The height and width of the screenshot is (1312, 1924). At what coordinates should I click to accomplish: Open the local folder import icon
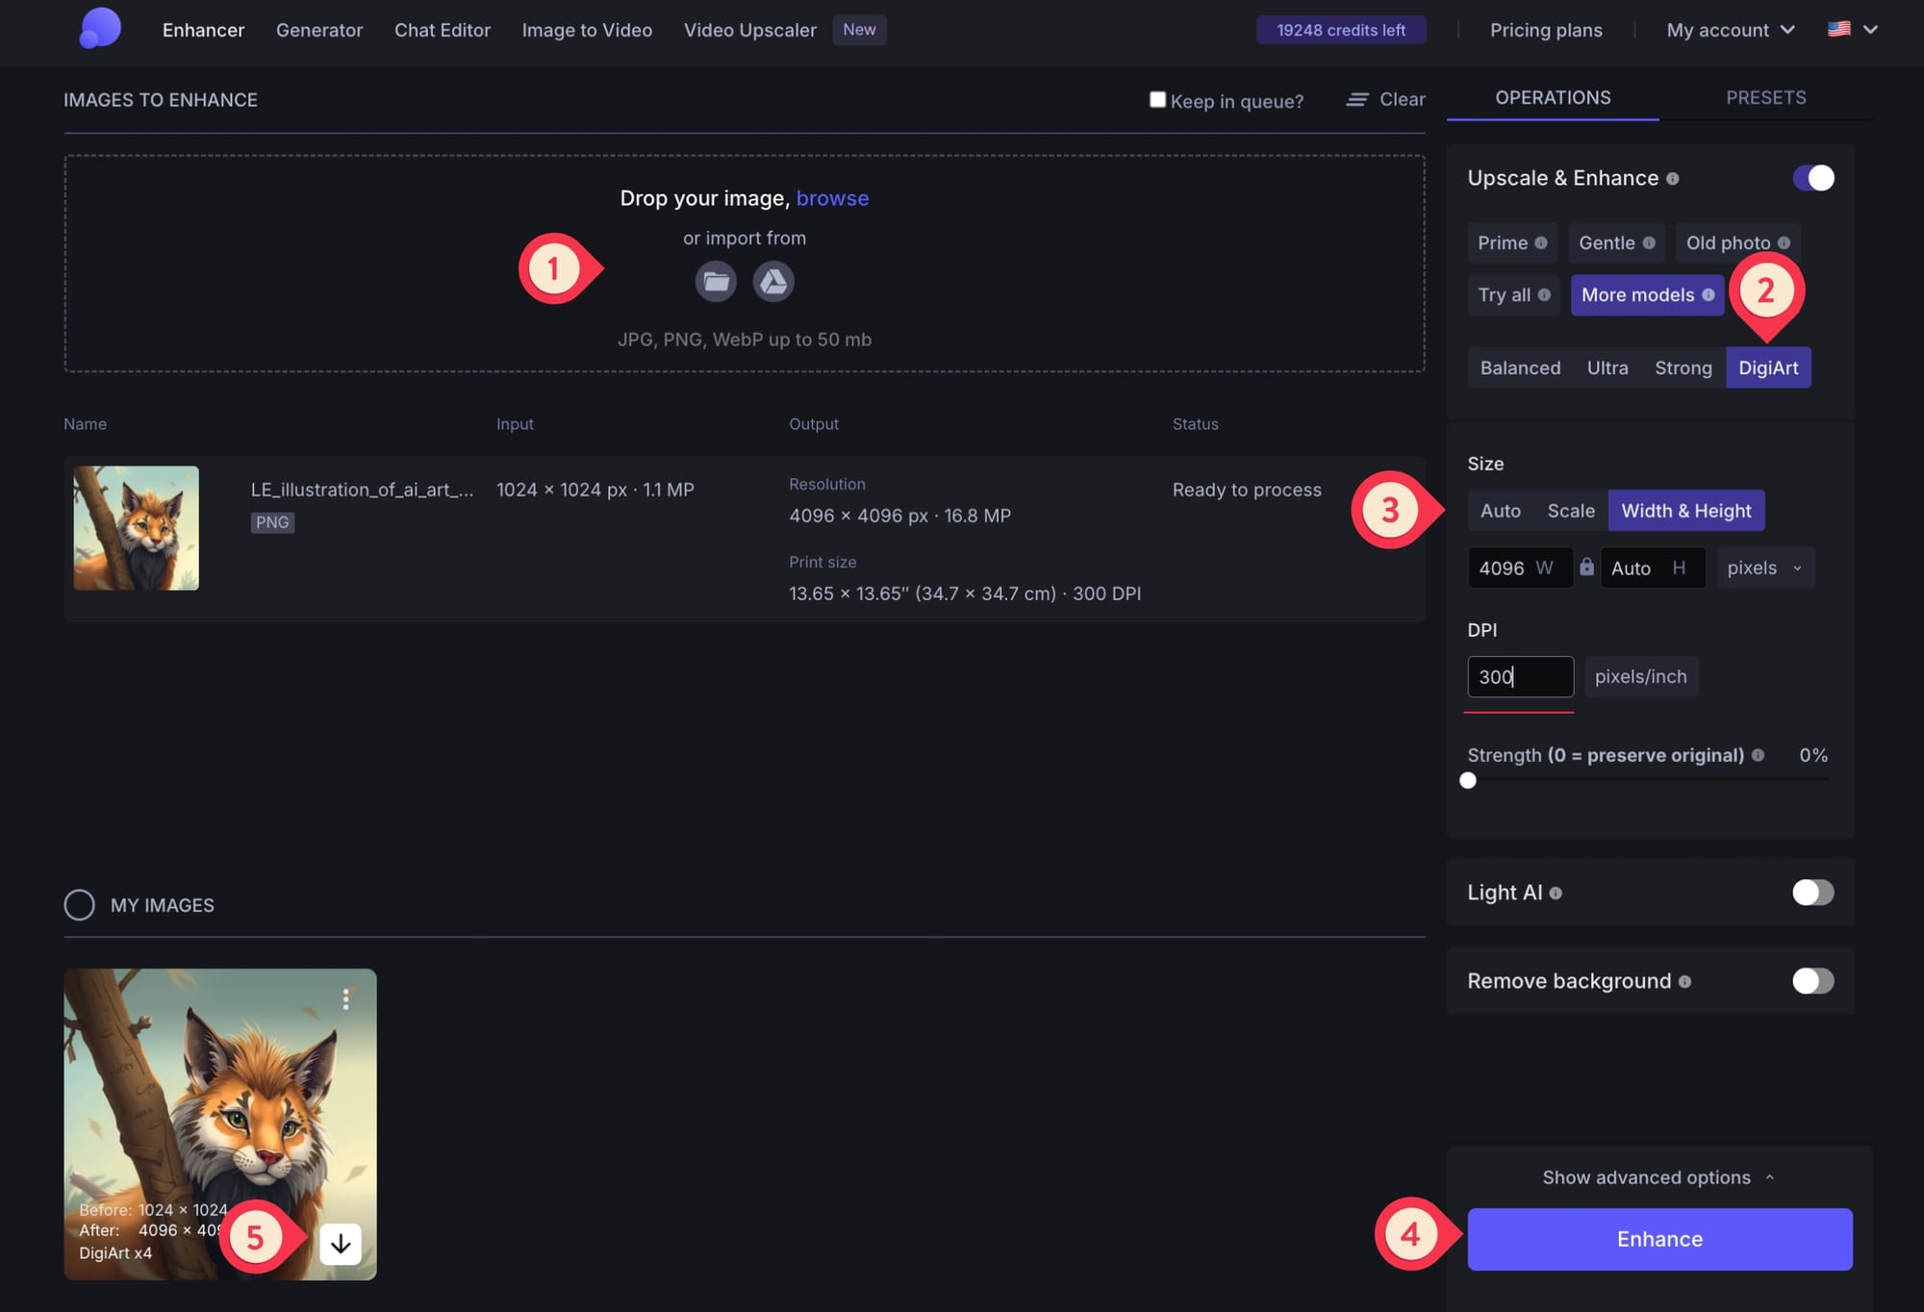point(716,281)
